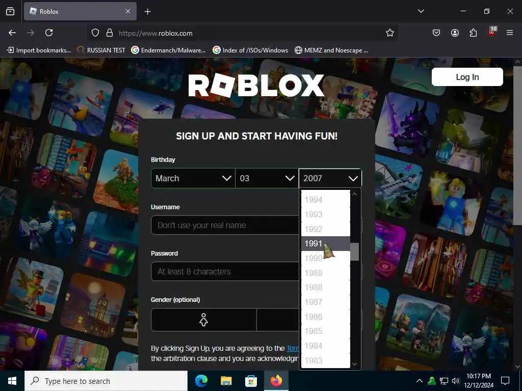The image size is (522, 391).
Task: Select the highlighted year 1991
Action: tap(326, 243)
